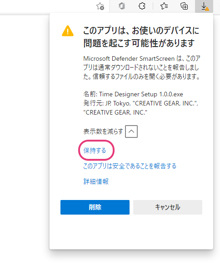Click the キャンセル button
Viewport: 220px width, 263px height.
[x=168, y=207]
